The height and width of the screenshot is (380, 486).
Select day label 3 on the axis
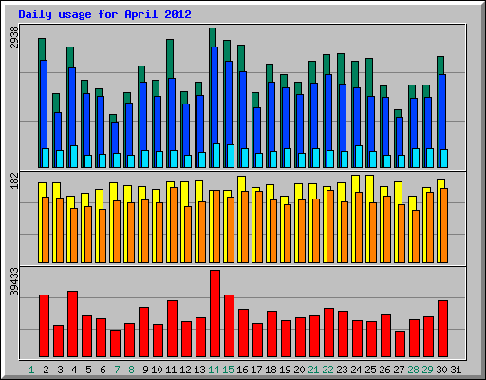pyautogui.click(x=60, y=370)
